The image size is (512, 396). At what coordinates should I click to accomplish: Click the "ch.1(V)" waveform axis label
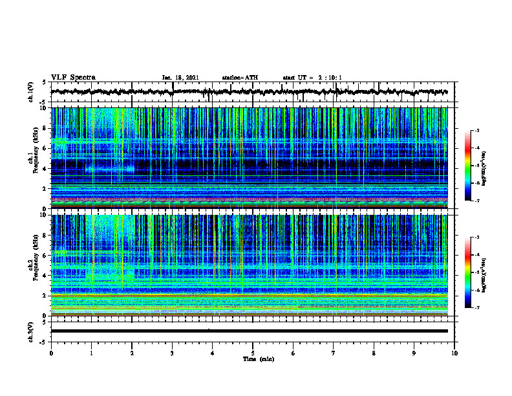30,92
